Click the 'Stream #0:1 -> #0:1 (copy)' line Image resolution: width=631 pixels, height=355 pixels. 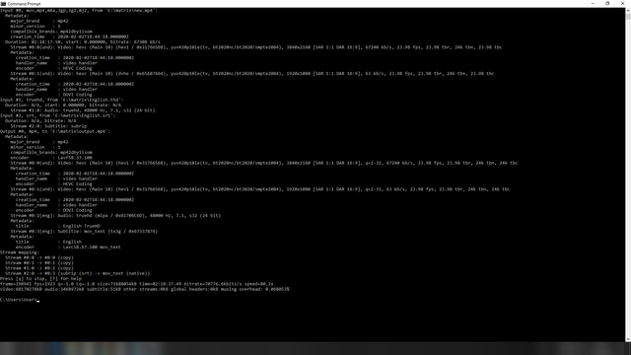[x=39, y=263]
